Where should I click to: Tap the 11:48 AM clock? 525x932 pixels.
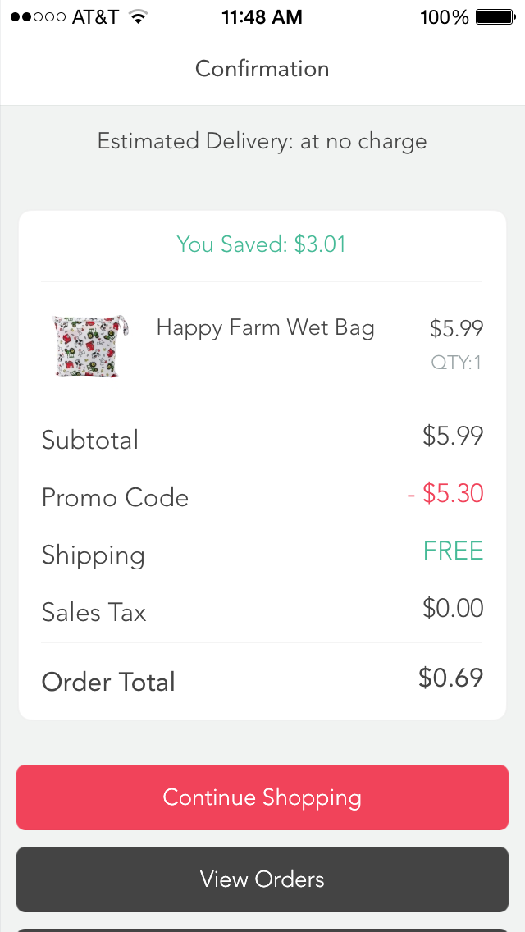tap(262, 17)
